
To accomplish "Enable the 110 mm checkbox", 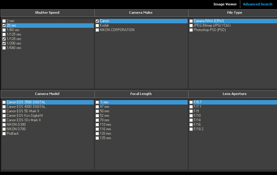I will coord(97,125).
